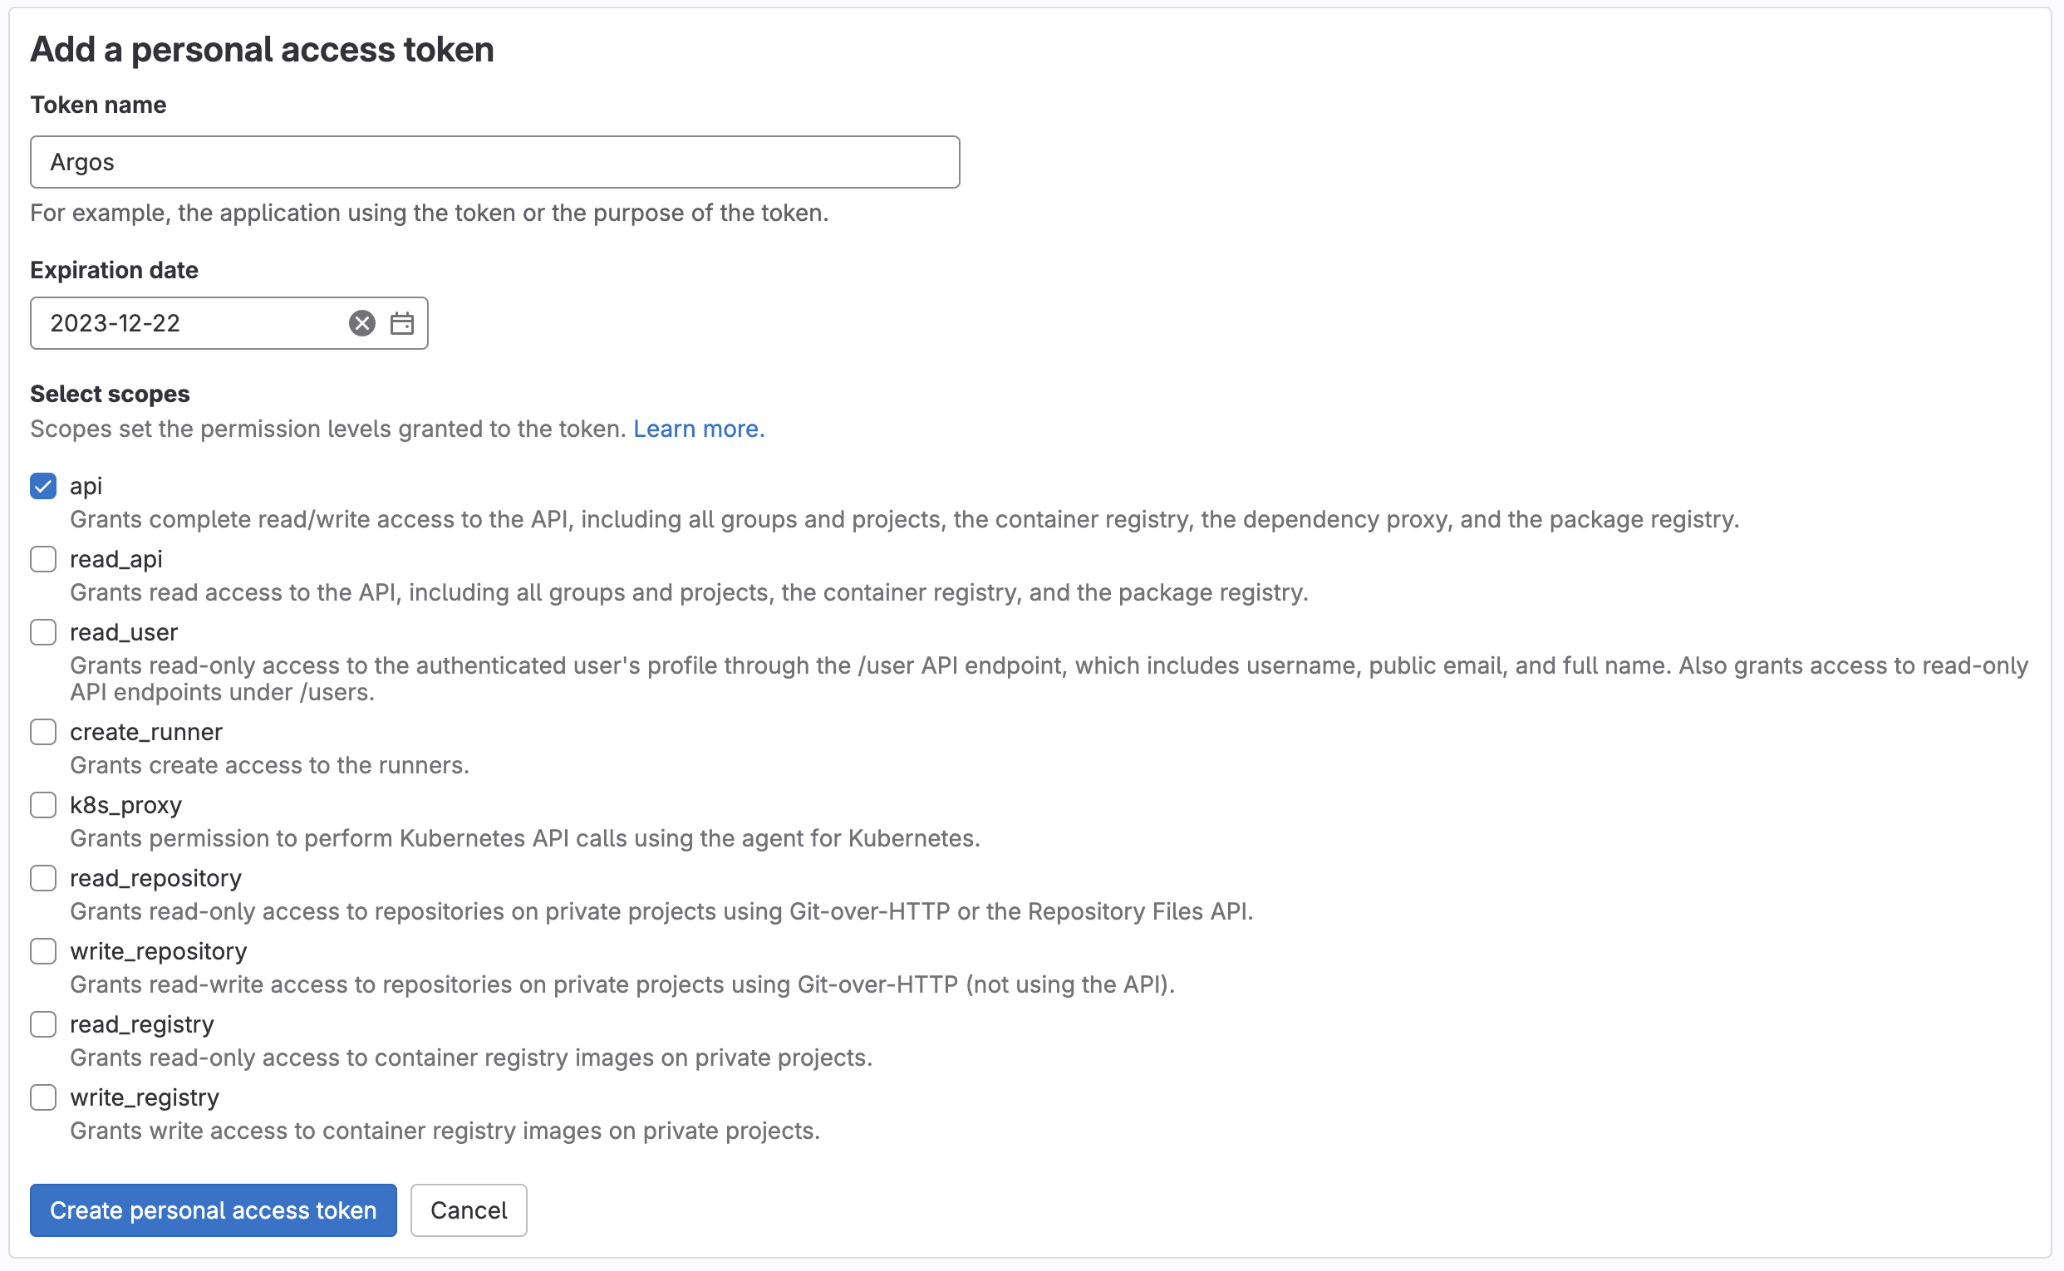The image size is (2064, 1271).
Task: Uncheck the api scope checkbox
Action: (43, 486)
